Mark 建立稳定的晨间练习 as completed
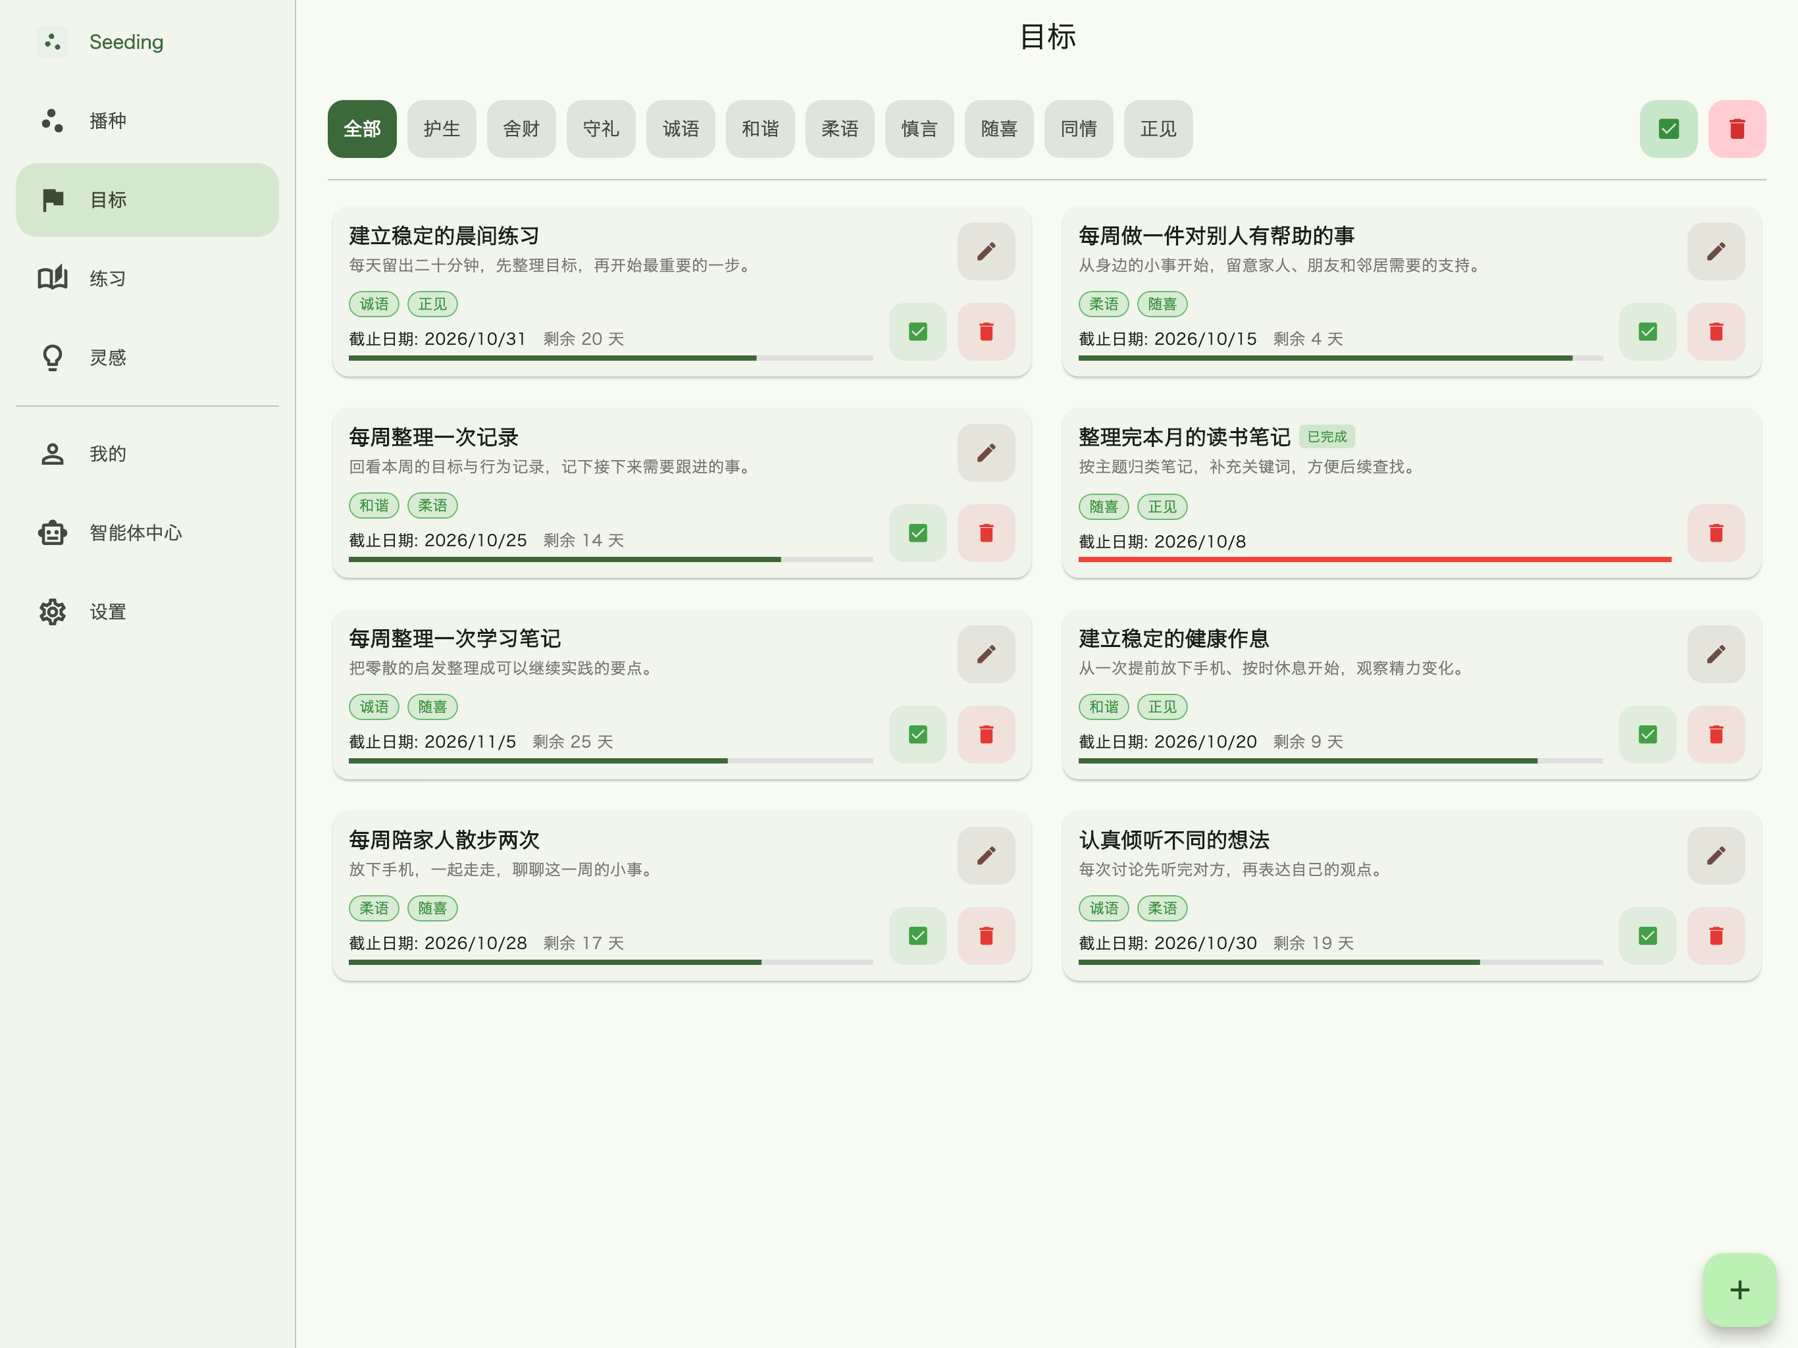The image size is (1798, 1348). click(x=917, y=332)
